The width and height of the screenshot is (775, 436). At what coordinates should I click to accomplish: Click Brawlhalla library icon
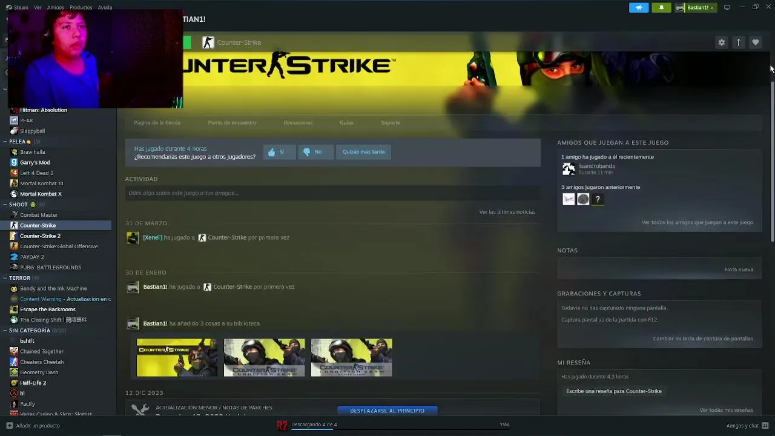tap(14, 152)
